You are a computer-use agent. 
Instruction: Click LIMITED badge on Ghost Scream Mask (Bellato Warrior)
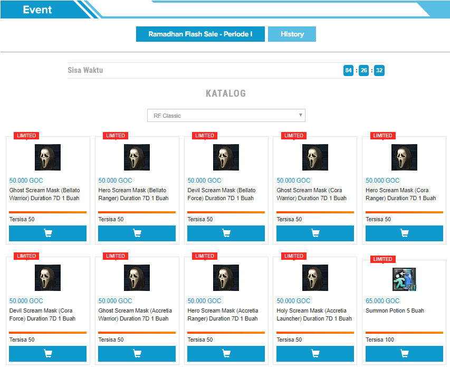(26, 136)
